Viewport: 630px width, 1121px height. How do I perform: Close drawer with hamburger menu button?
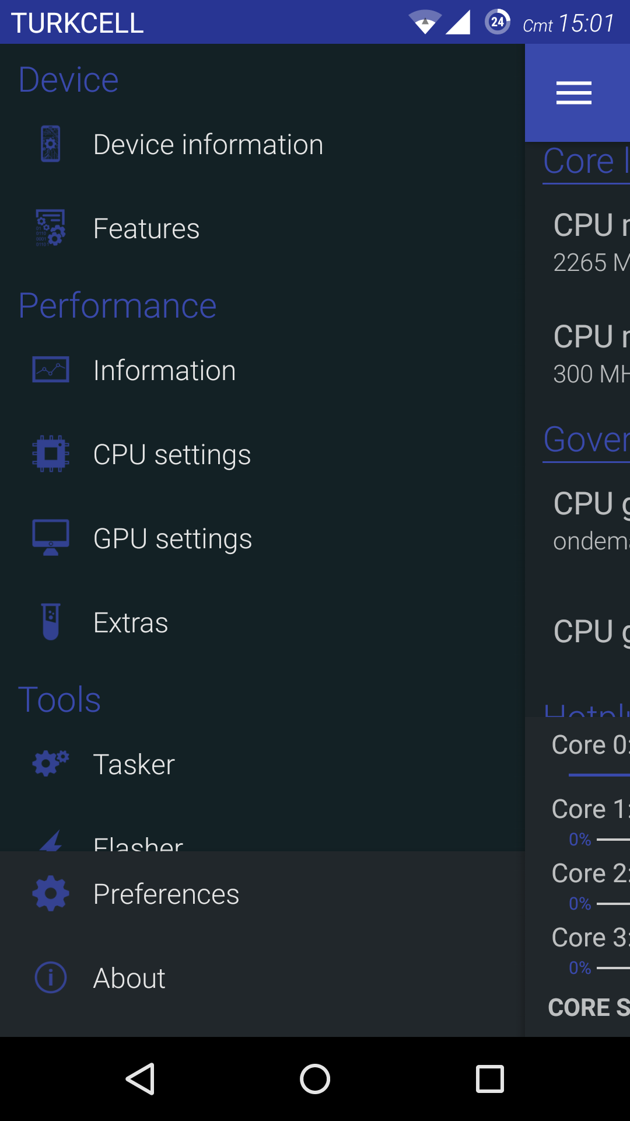(574, 93)
